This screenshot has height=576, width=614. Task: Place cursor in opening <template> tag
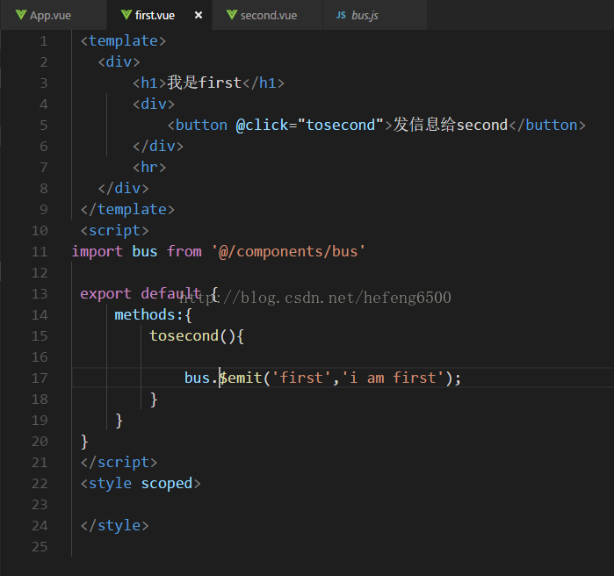coord(123,41)
